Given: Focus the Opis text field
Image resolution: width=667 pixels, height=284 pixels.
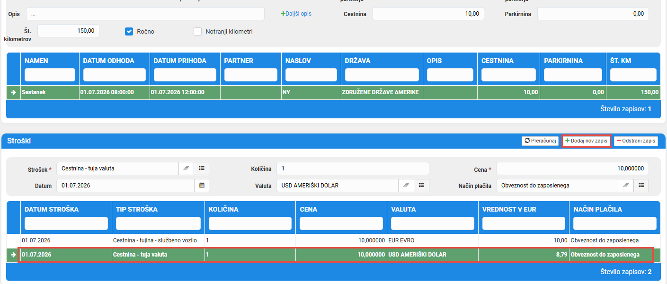Looking at the screenshot, I should pyautogui.click(x=145, y=14).
